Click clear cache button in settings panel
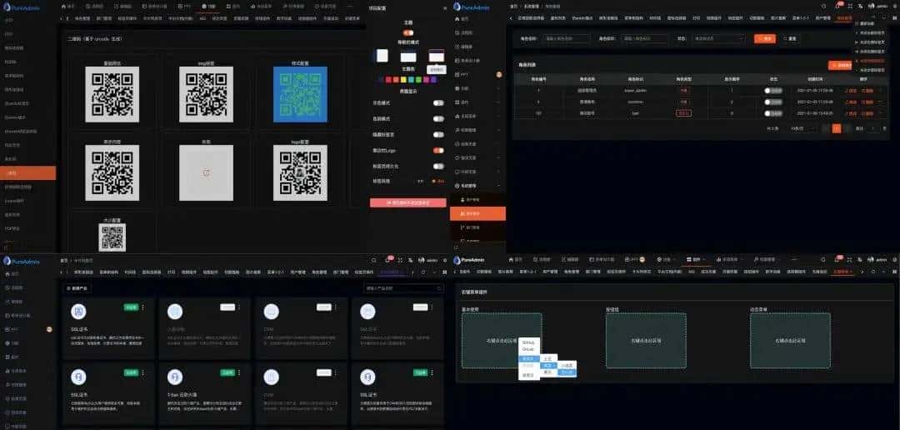Image resolution: width=900 pixels, height=430 pixels. click(408, 202)
